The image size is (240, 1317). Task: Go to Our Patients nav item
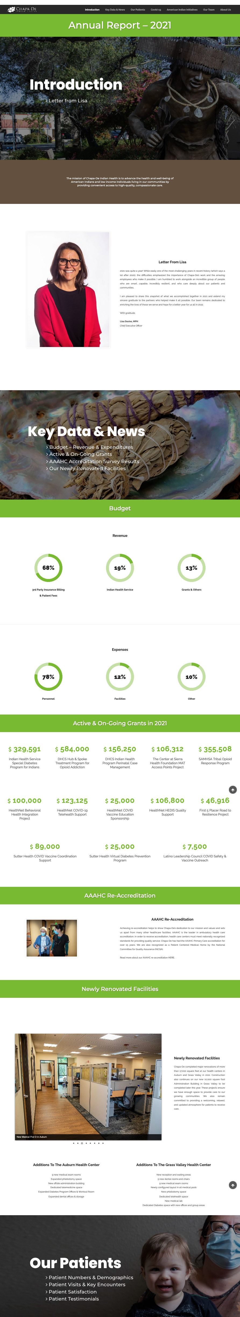click(137, 10)
